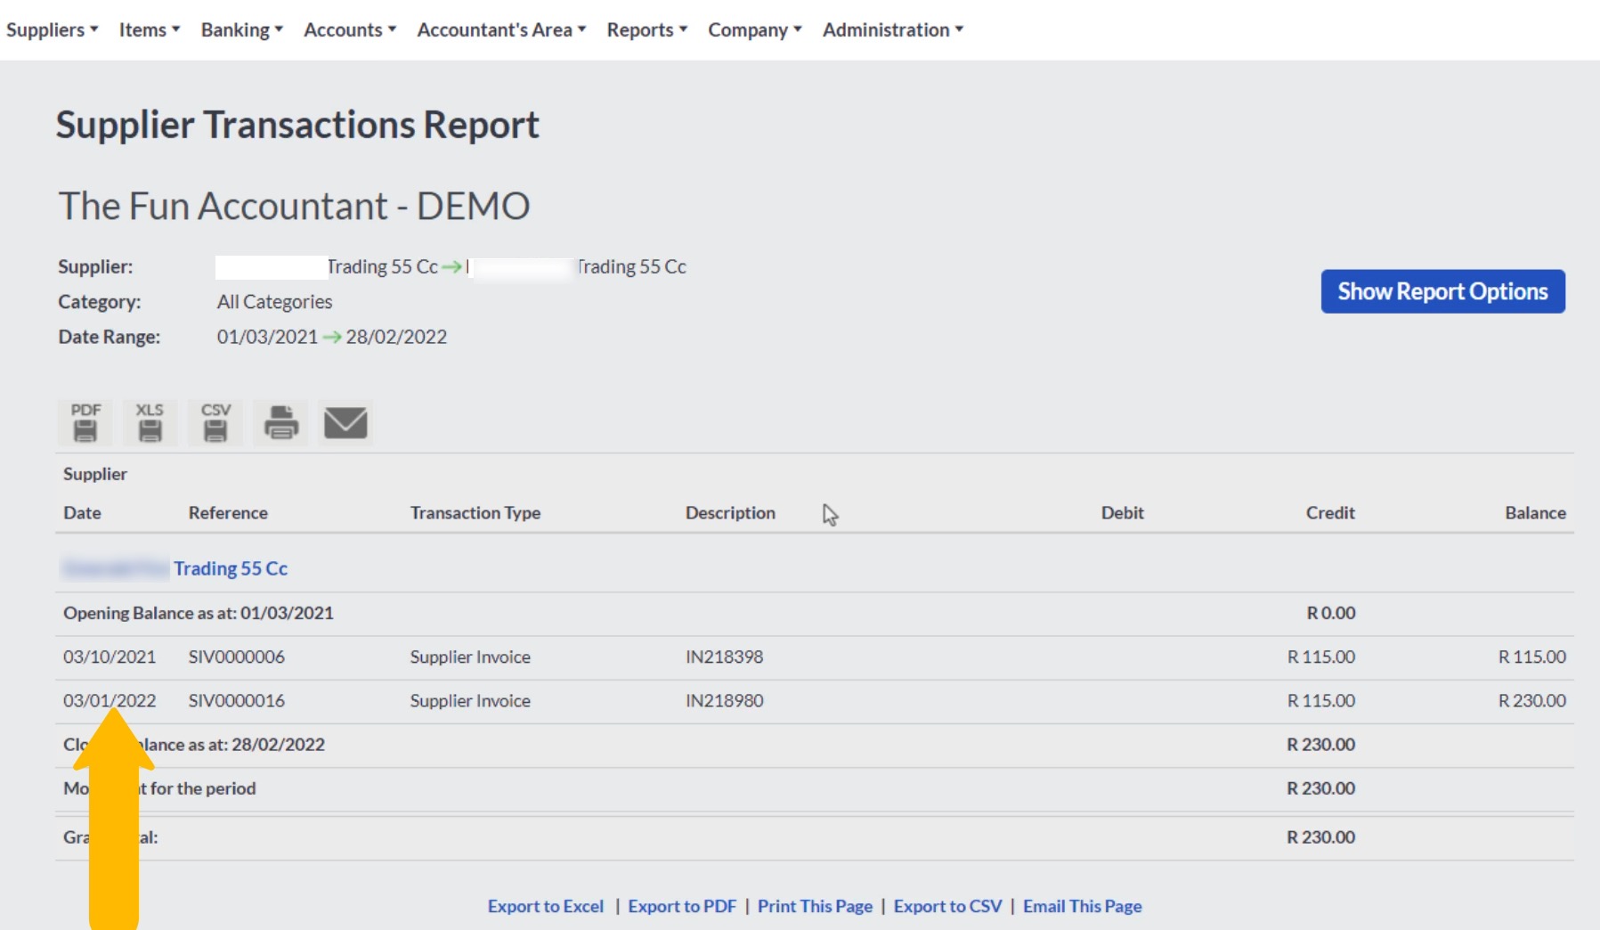
Task: Click the Credit column header
Action: pyautogui.click(x=1330, y=512)
